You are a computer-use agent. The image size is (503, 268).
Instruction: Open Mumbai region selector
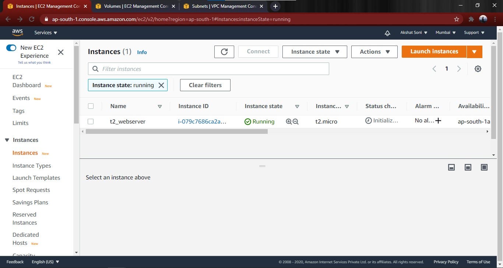pos(446,33)
